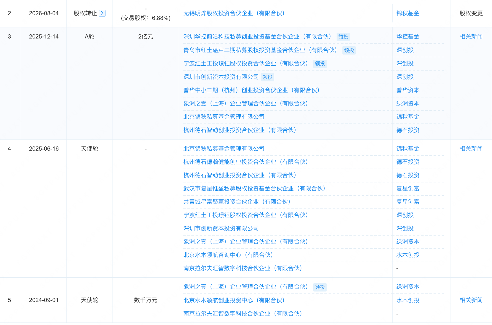The image size is (492, 325).
Task: Click 锦秋基金 in the A轮 round
Action: (x=408, y=117)
